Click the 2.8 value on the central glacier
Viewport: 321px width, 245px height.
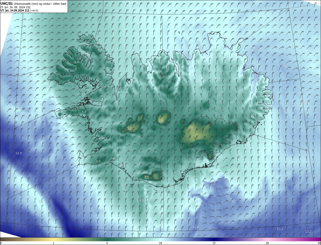(x=161, y=121)
